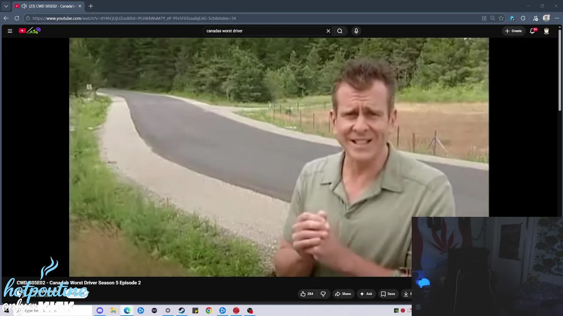
Task: Click the NVIDIA tray icon
Action: pyautogui.click(x=396, y=311)
